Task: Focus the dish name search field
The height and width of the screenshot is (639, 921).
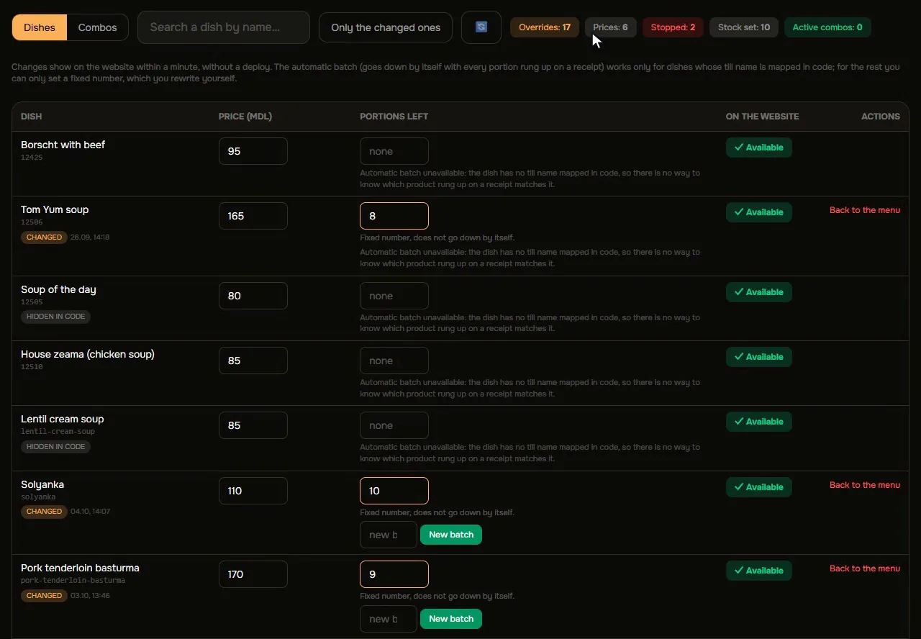Action: [224, 27]
